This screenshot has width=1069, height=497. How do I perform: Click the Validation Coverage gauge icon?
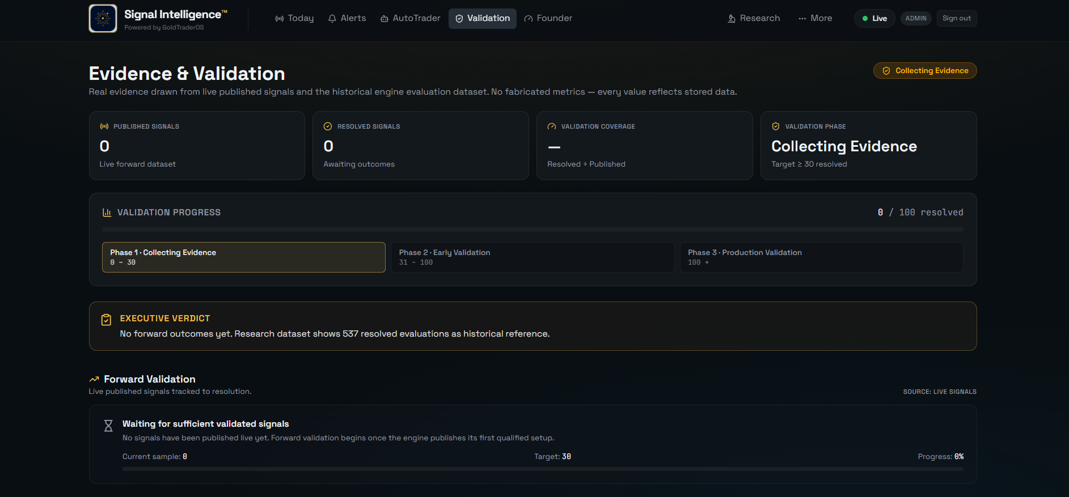coord(552,126)
